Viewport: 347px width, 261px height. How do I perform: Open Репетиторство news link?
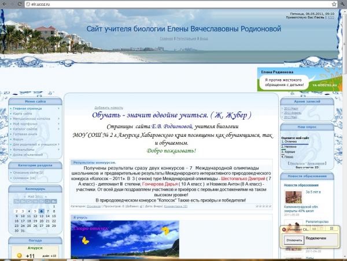pos(317,222)
